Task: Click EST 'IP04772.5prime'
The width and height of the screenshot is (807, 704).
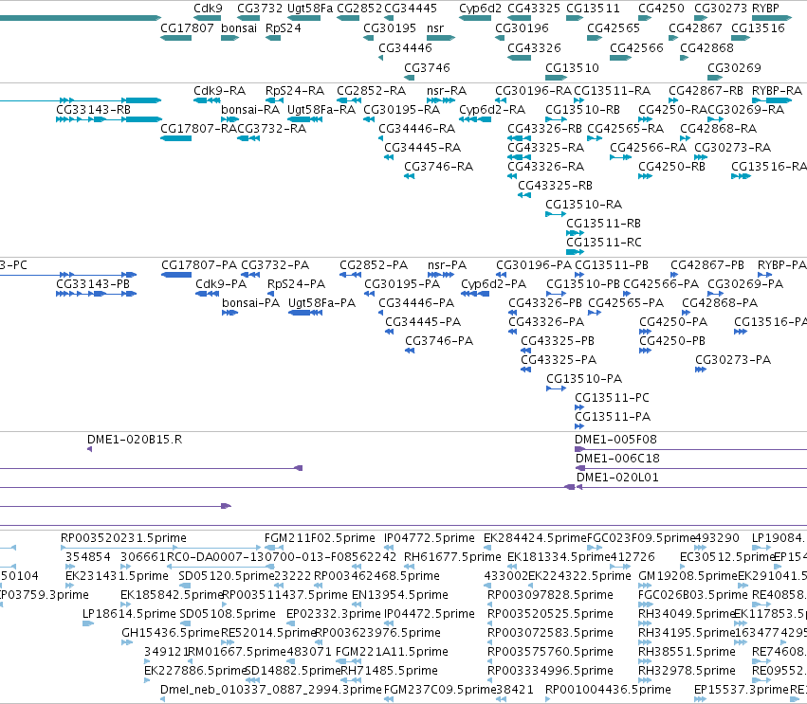Action: 430,538
